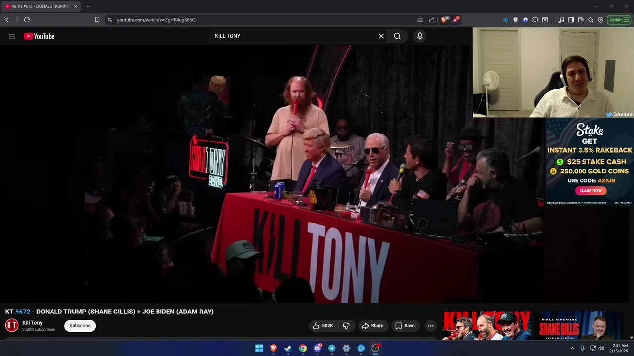The image size is (634, 356).
Task: Open the grey shield extension icon
Action: tap(516, 20)
